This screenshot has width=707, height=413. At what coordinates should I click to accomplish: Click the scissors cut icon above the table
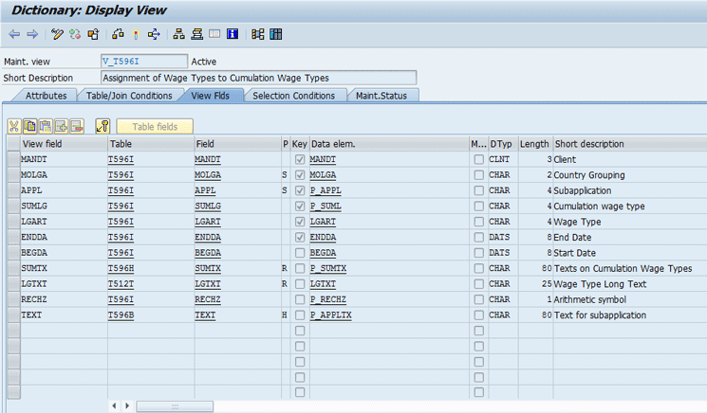click(x=14, y=126)
